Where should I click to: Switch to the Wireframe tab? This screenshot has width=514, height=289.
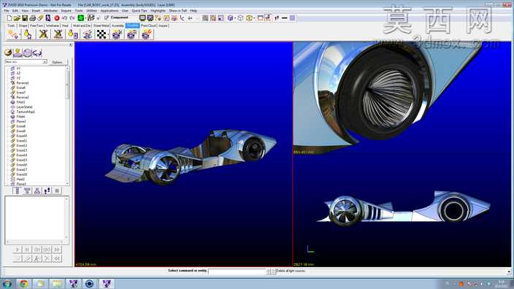coord(52,26)
